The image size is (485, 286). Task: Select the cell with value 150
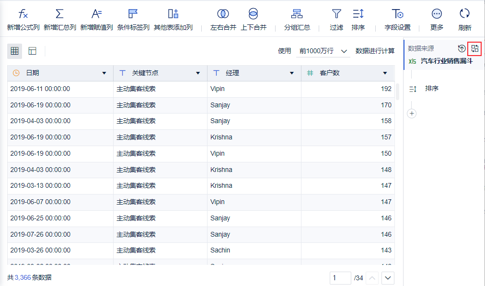click(347, 154)
